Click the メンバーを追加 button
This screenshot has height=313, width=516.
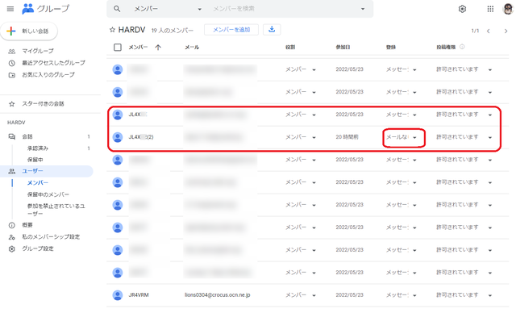pyautogui.click(x=231, y=30)
